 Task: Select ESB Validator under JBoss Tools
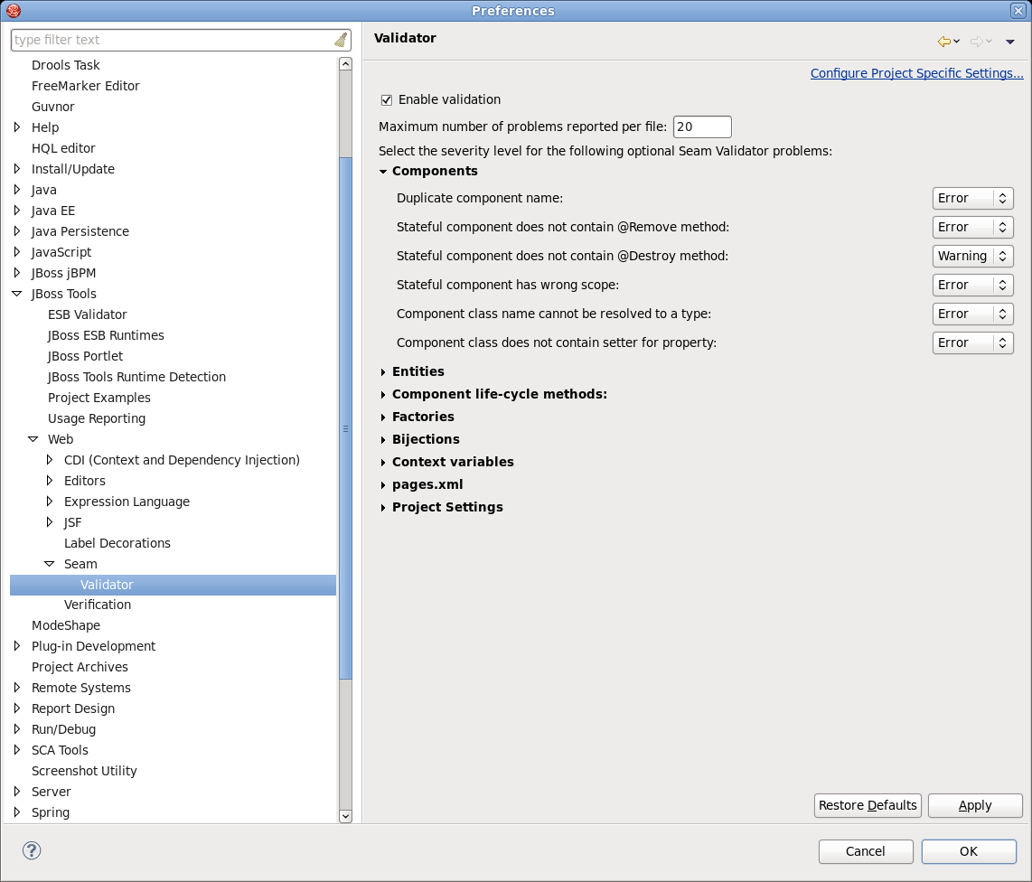coord(88,314)
